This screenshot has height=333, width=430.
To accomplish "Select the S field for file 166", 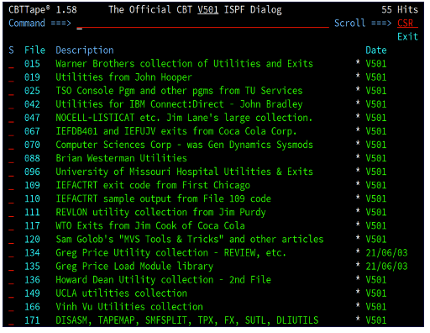I will (x=11, y=306).
